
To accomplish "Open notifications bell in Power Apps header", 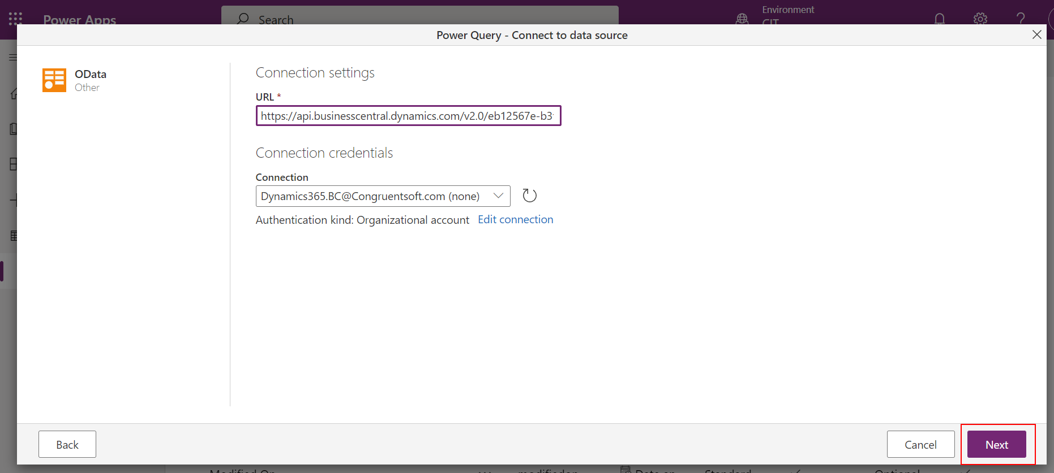I will coord(939,19).
